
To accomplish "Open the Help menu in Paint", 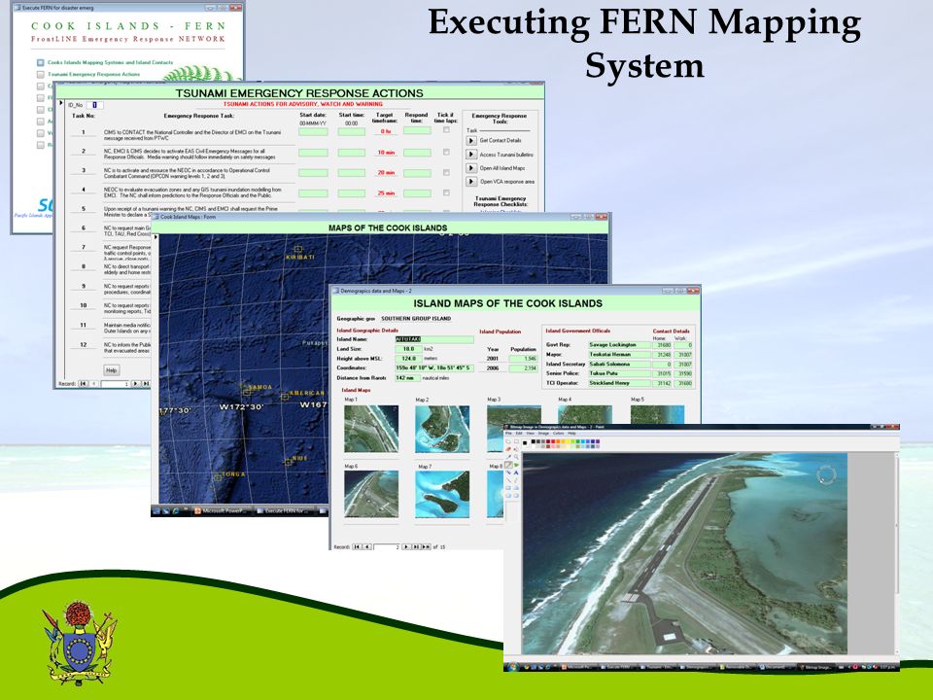I will pos(571,434).
